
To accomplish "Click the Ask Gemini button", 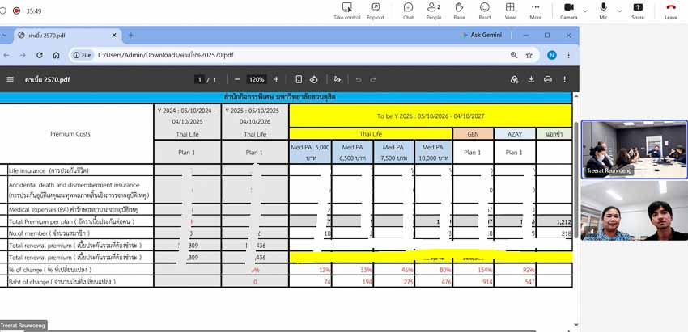I will point(482,35).
